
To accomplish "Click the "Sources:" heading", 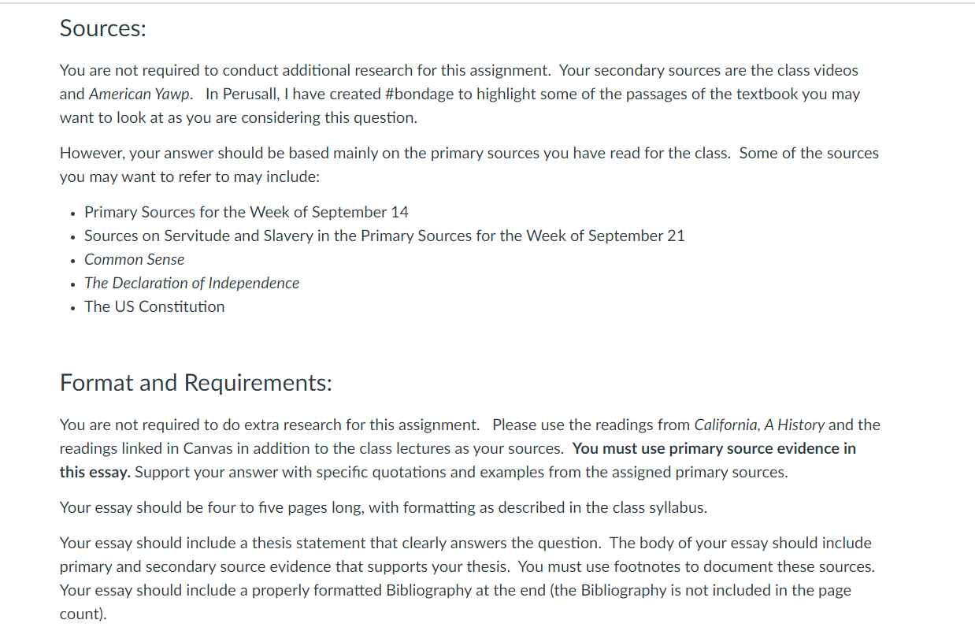I will point(103,28).
